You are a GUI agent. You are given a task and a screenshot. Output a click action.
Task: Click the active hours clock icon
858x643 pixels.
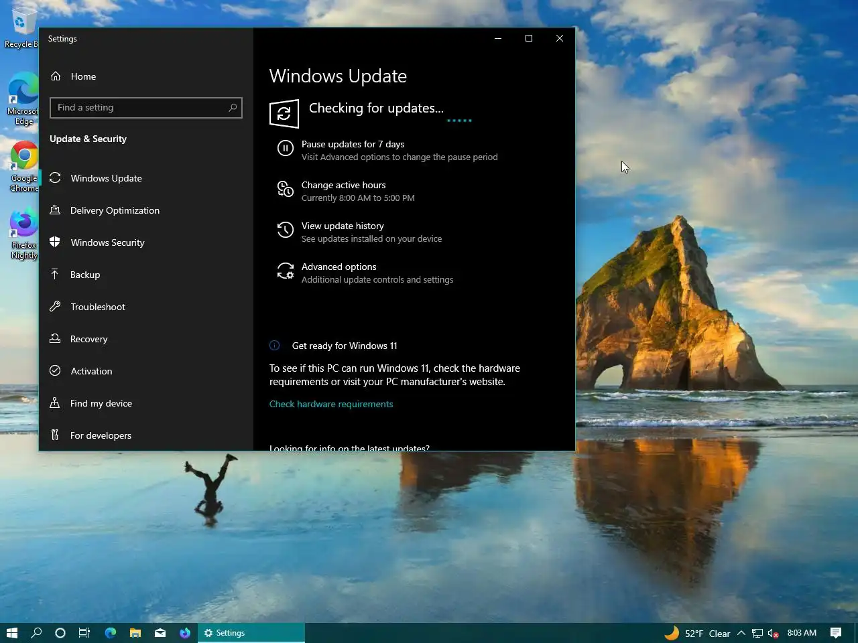(286, 190)
